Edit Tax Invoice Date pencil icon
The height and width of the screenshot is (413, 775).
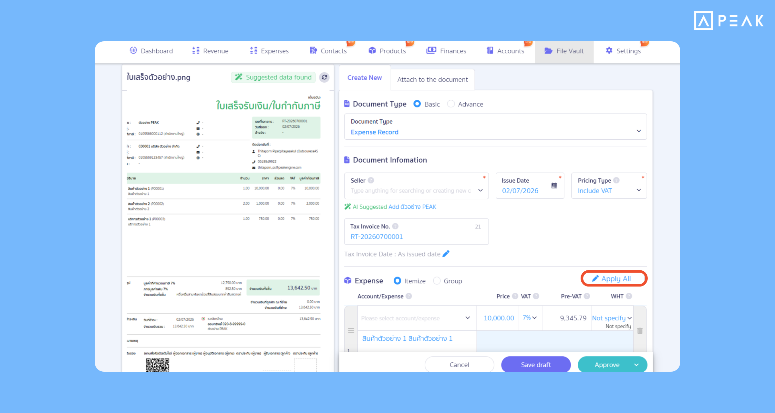(x=446, y=254)
